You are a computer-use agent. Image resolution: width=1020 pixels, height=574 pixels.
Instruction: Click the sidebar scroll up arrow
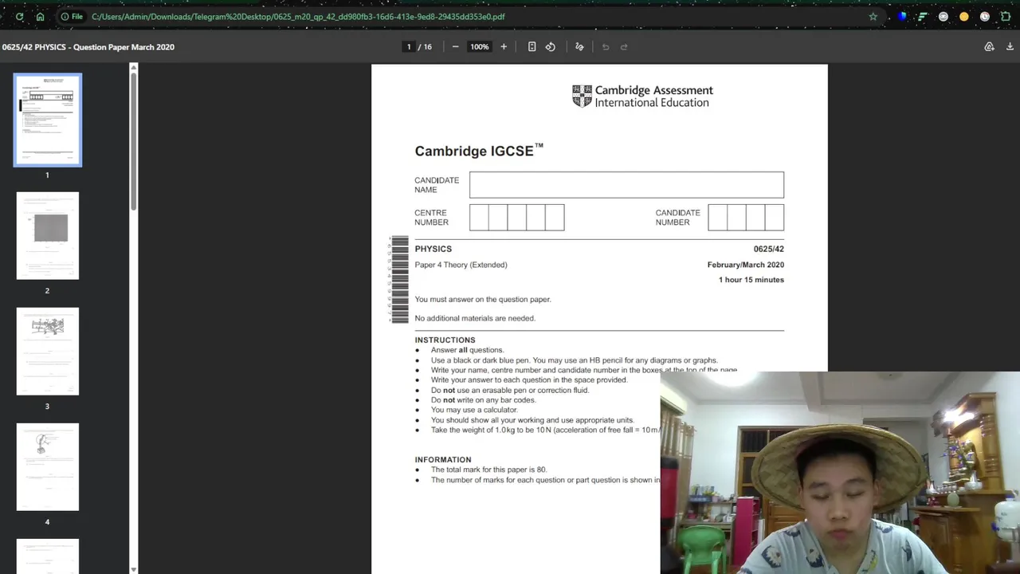[134, 67]
